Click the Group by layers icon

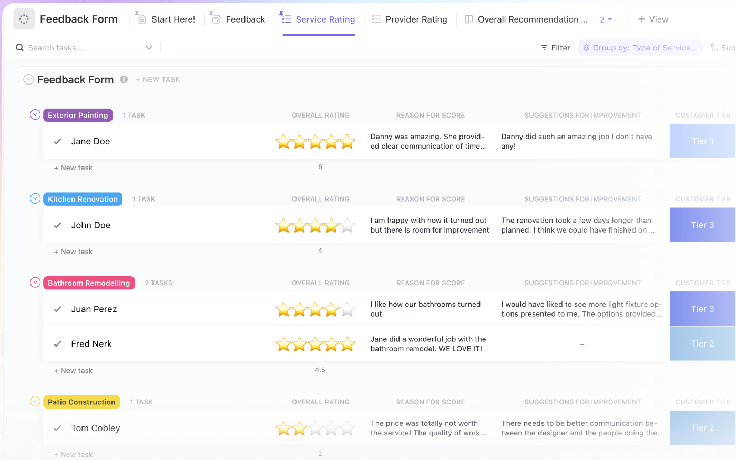[586, 48]
